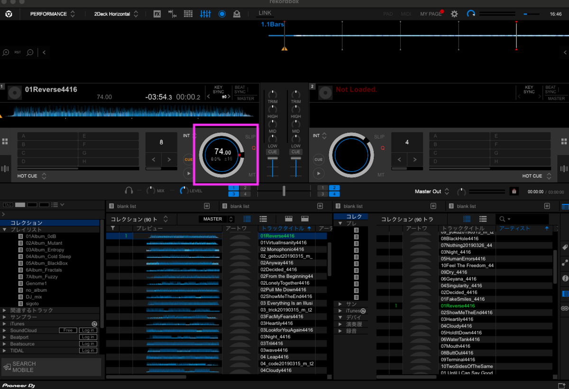The height and width of the screenshot is (389, 569).
Task: Open the FX panel icon
Action: point(157,14)
